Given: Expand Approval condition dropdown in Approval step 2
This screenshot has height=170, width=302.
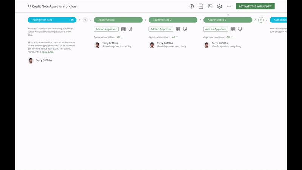Looking at the screenshot, I should coord(175,37).
